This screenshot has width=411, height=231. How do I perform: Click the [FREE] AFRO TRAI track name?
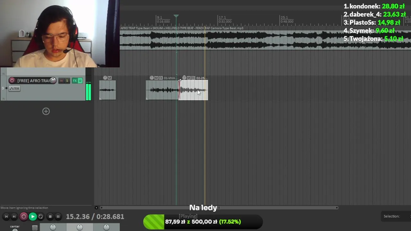pyautogui.click(x=33, y=81)
